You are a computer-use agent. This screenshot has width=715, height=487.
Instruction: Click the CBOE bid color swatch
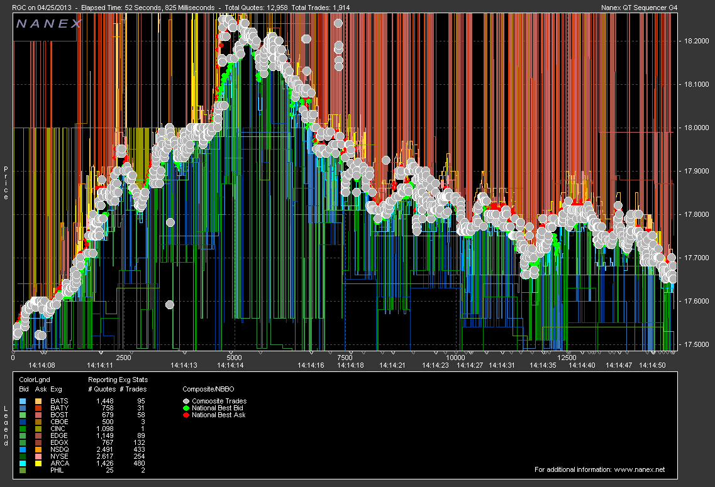click(x=23, y=422)
